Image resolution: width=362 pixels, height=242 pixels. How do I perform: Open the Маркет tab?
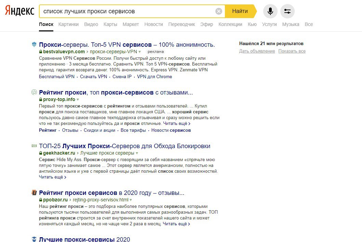pyautogui.click(x=131, y=24)
